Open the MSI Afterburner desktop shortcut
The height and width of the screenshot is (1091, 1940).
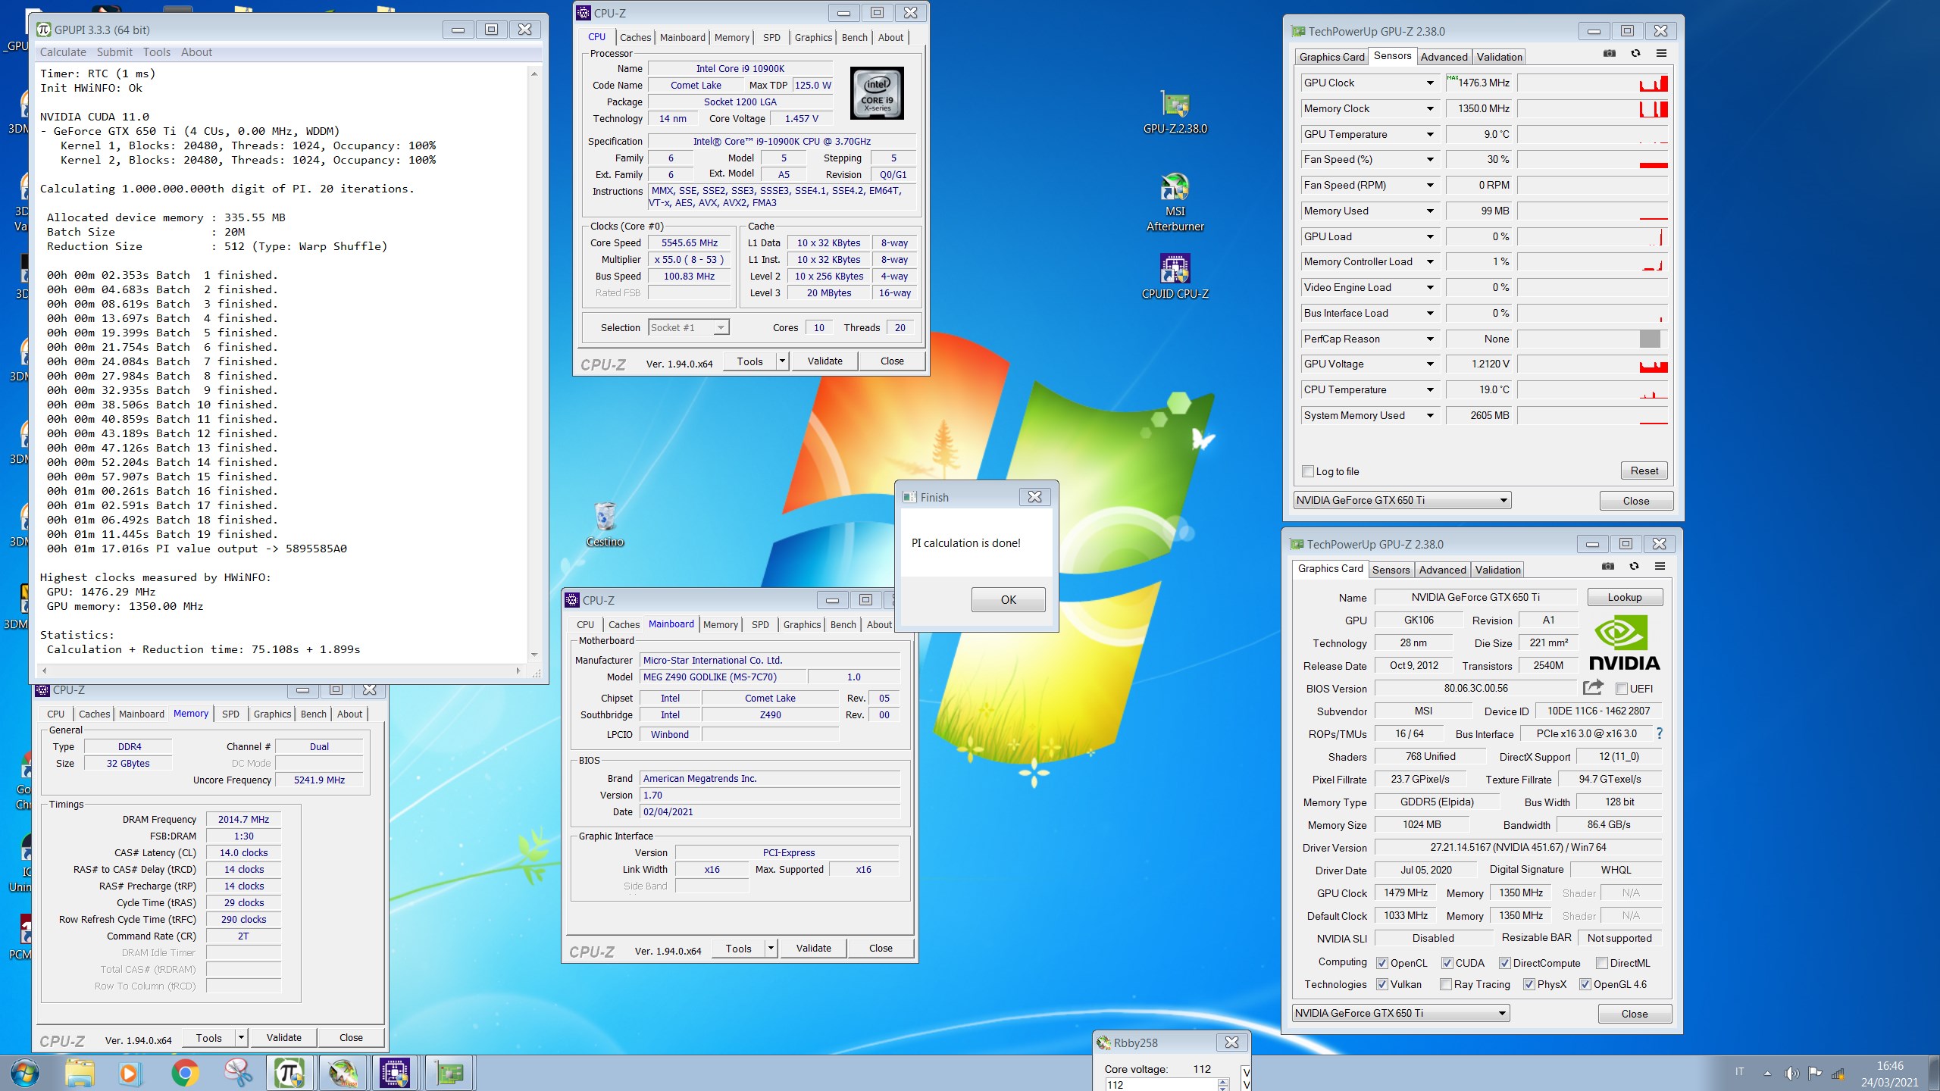click(1175, 202)
